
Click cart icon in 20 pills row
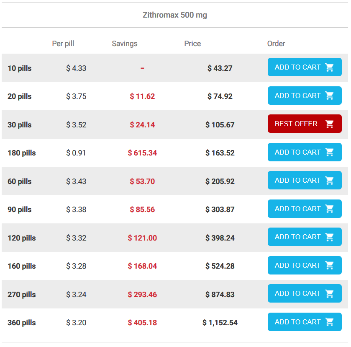(330, 96)
